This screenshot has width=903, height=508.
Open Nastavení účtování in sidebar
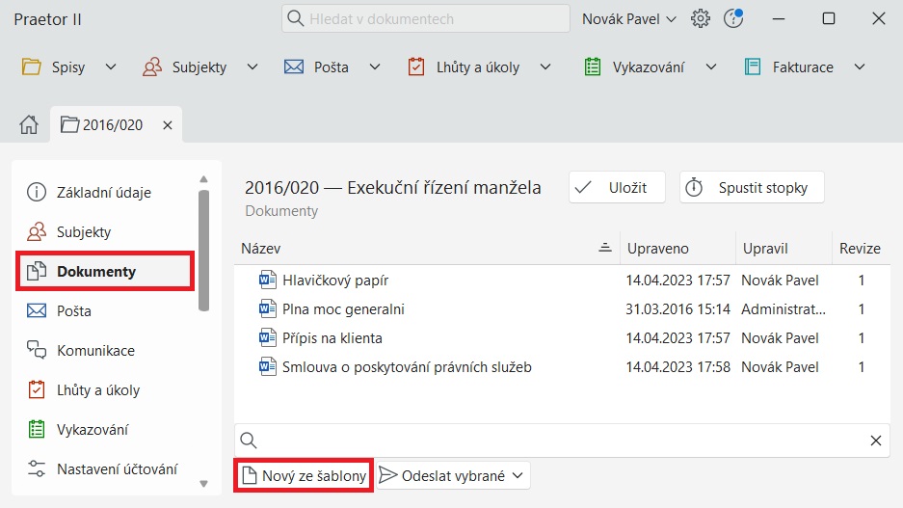[x=117, y=469]
